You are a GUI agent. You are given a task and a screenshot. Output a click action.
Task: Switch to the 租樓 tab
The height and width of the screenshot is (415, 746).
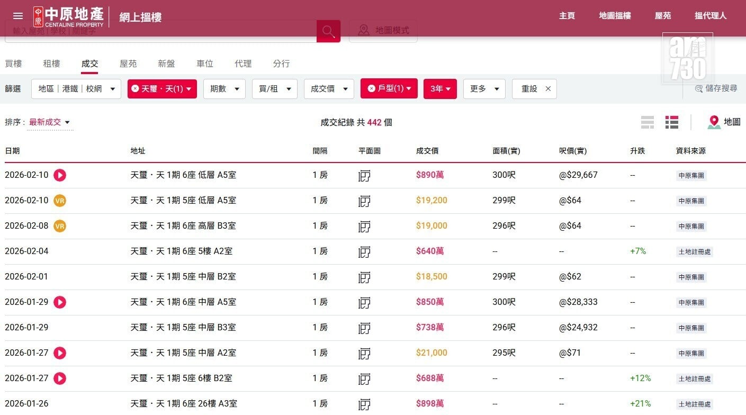(51, 64)
